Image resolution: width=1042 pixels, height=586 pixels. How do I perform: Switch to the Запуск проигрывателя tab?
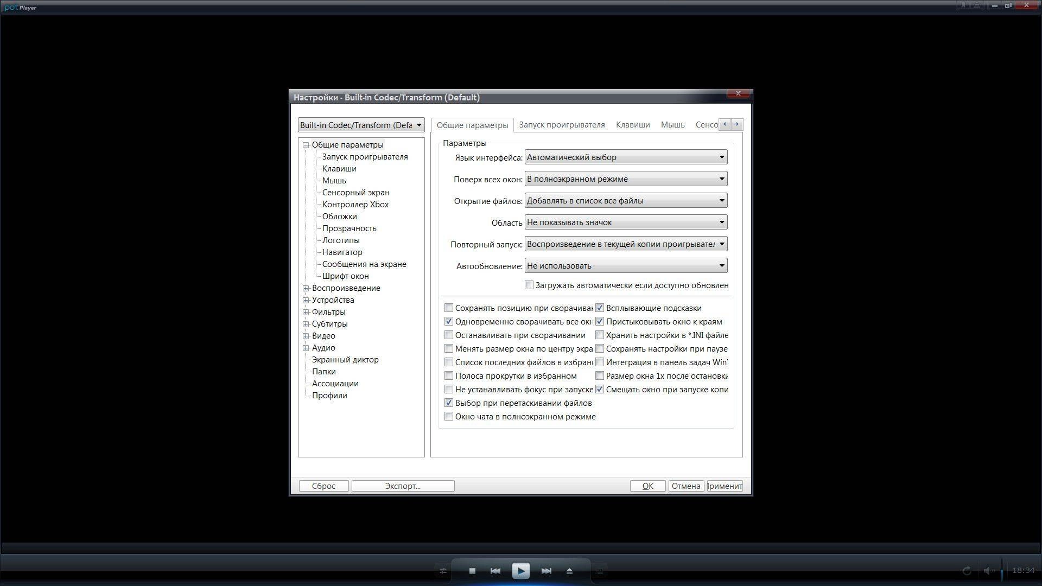click(x=562, y=125)
